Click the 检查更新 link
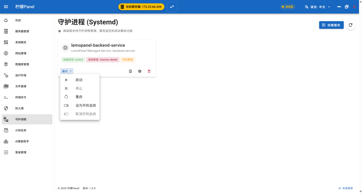Viewport: 362px width, 193px height. click(346, 188)
